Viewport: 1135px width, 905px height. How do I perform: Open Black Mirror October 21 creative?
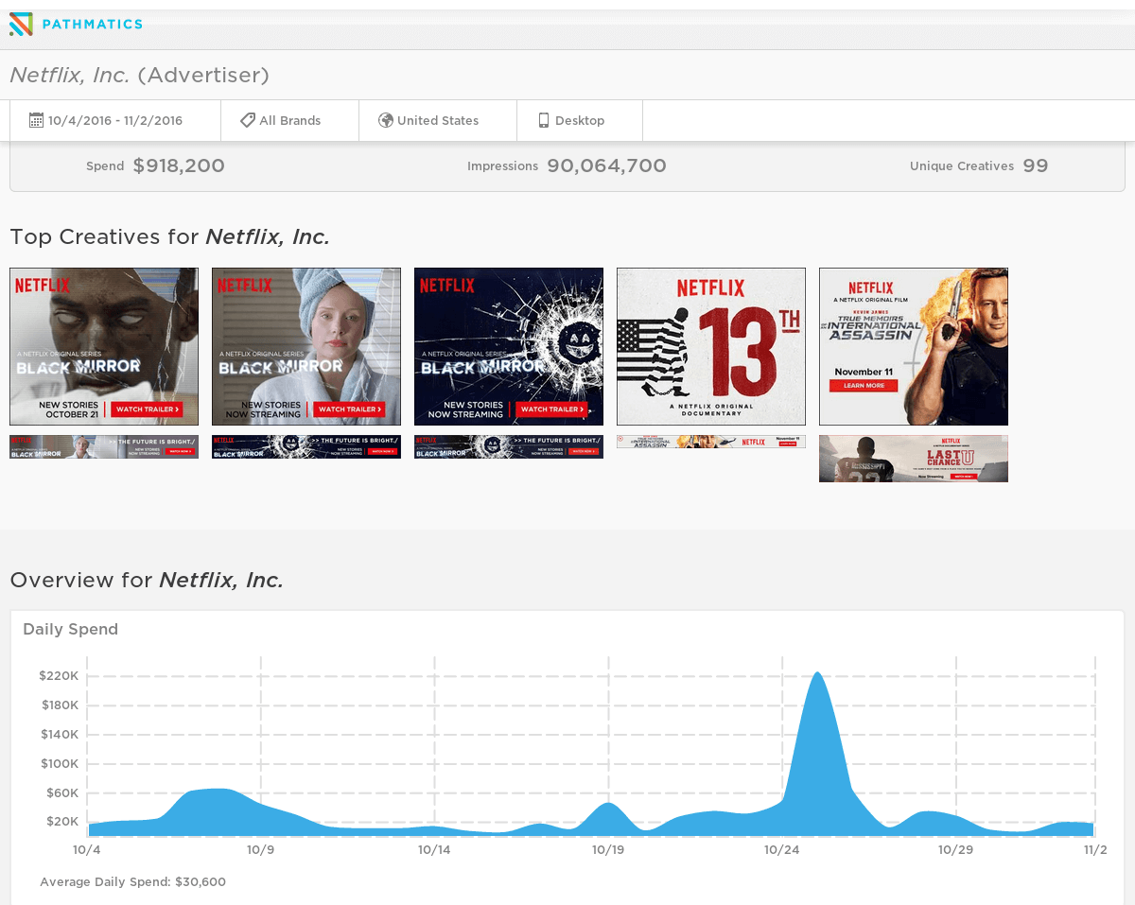click(104, 346)
